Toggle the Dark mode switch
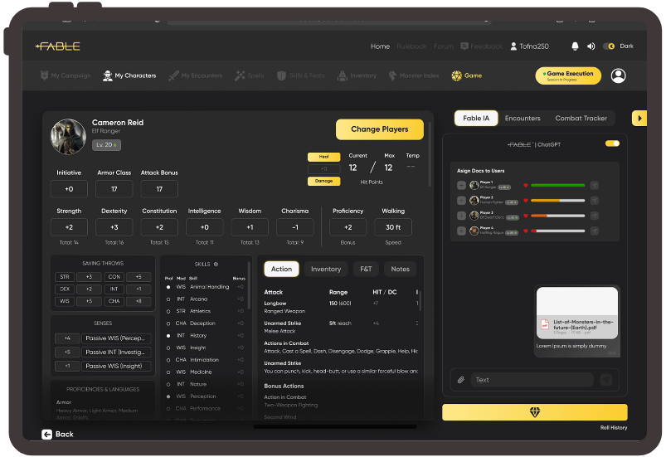Screen dimensions: 666x457 (609, 46)
